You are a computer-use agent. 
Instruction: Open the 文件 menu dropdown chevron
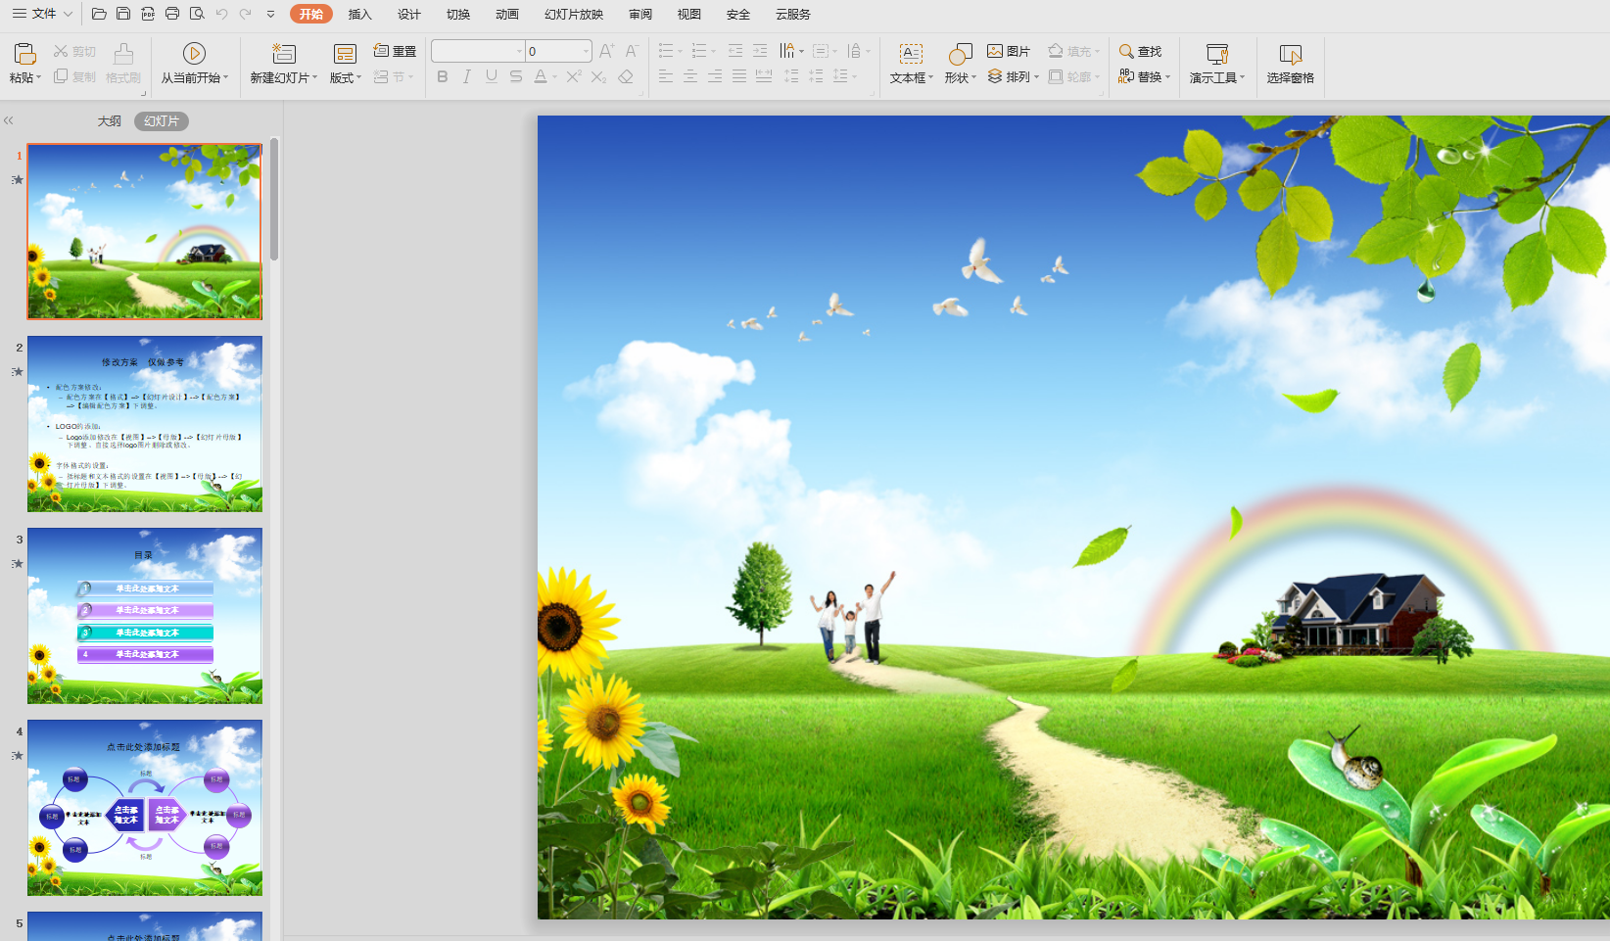[x=68, y=14]
